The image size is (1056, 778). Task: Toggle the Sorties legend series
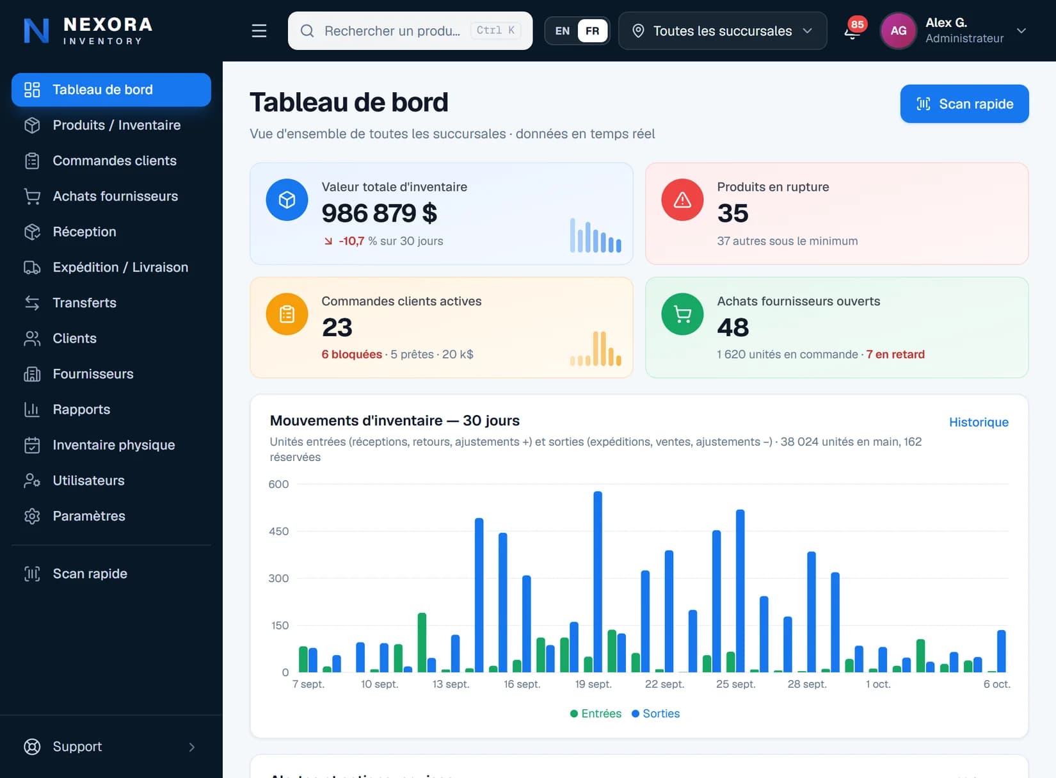point(655,713)
